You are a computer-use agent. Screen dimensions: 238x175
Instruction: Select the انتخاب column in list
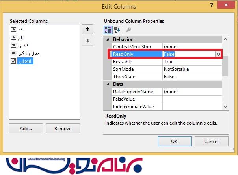(x=25, y=61)
